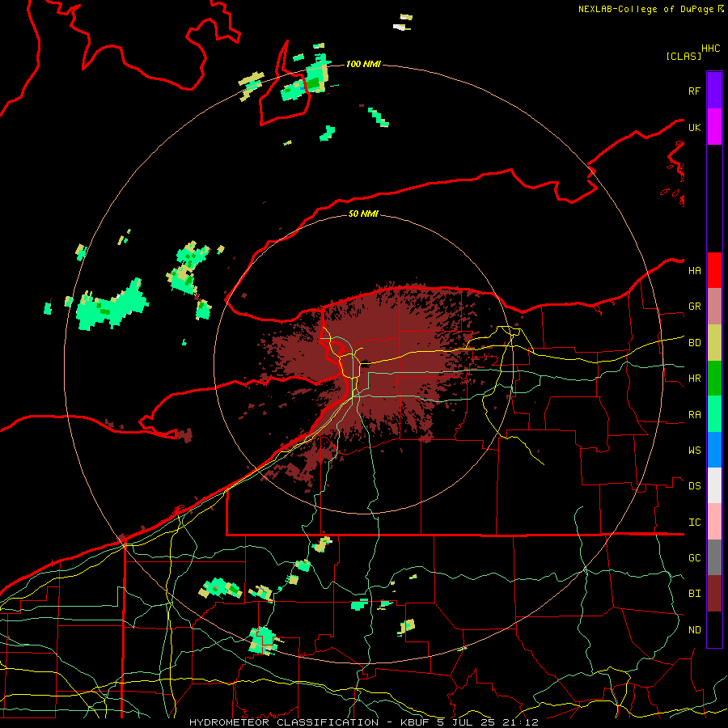The width and height of the screenshot is (728, 728).
Task: Click the "HR" legend label
Action: [695, 379]
